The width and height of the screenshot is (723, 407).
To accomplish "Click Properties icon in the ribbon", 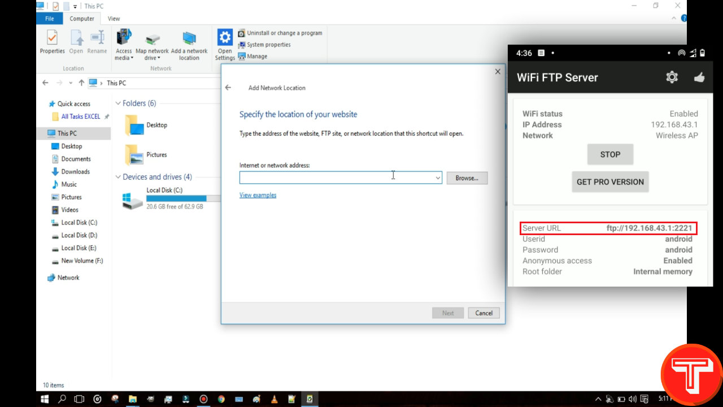I will (52, 38).
